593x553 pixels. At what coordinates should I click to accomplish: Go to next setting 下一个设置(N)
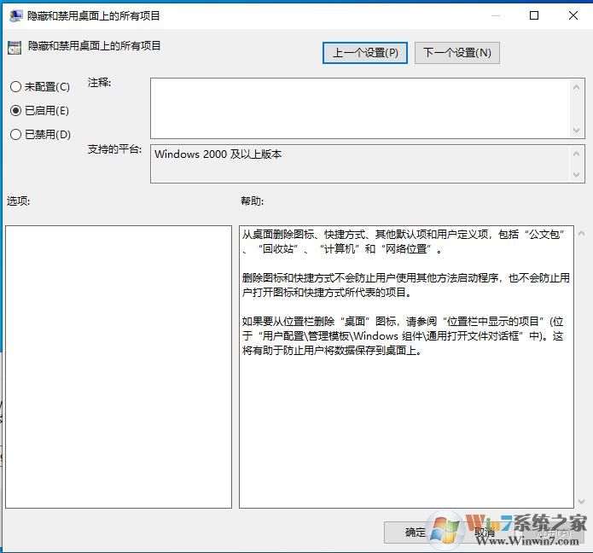456,53
